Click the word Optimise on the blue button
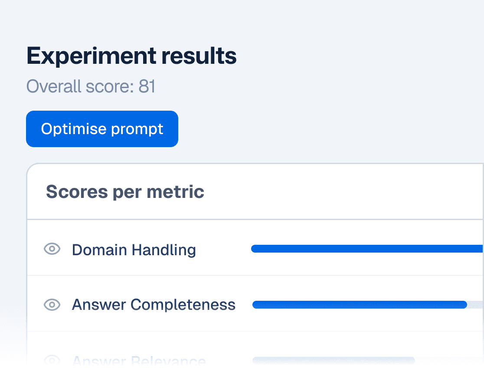The height and width of the screenshot is (375, 484). [74, 129]
